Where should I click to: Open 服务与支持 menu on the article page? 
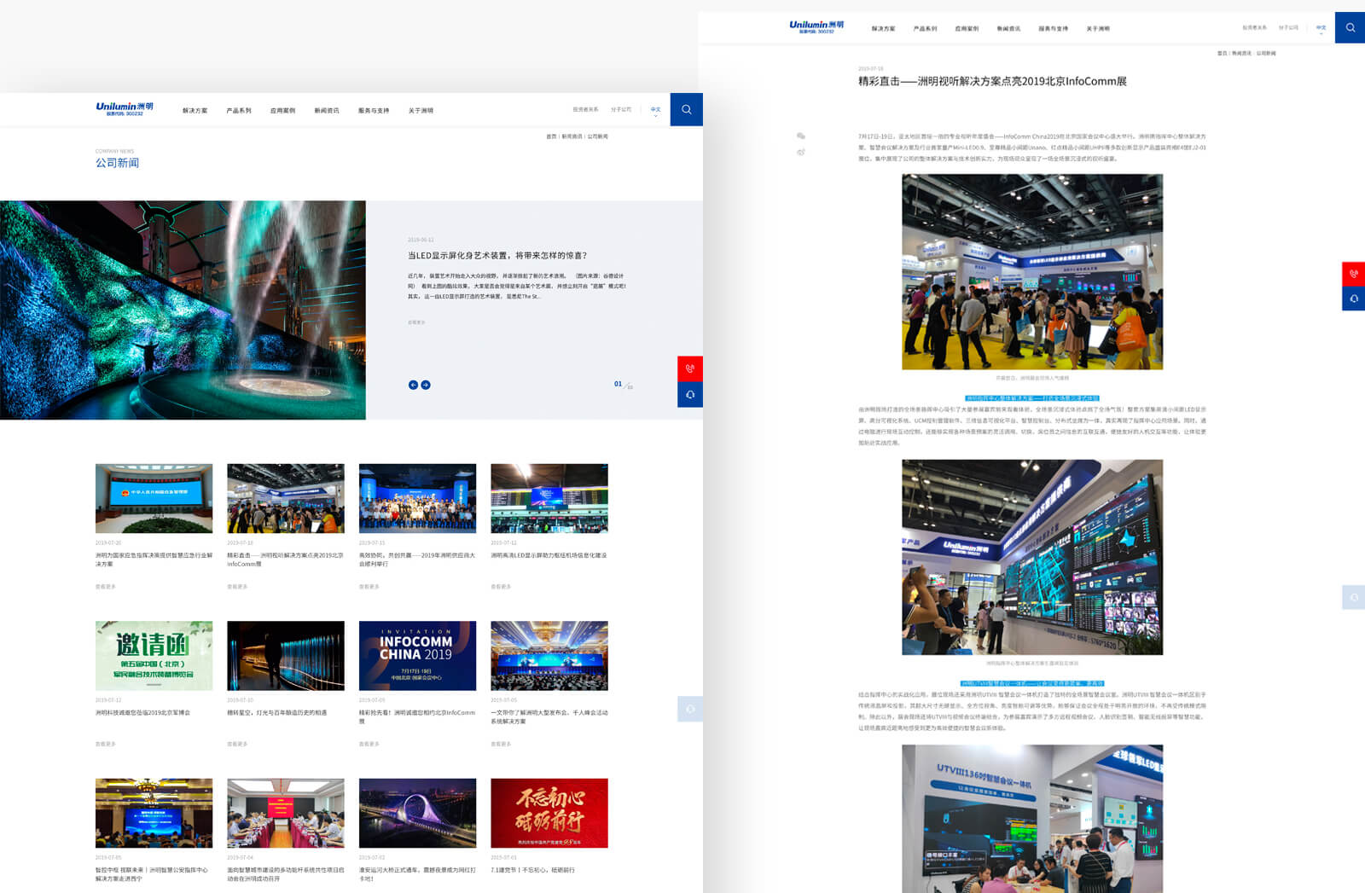point(1054,29)
